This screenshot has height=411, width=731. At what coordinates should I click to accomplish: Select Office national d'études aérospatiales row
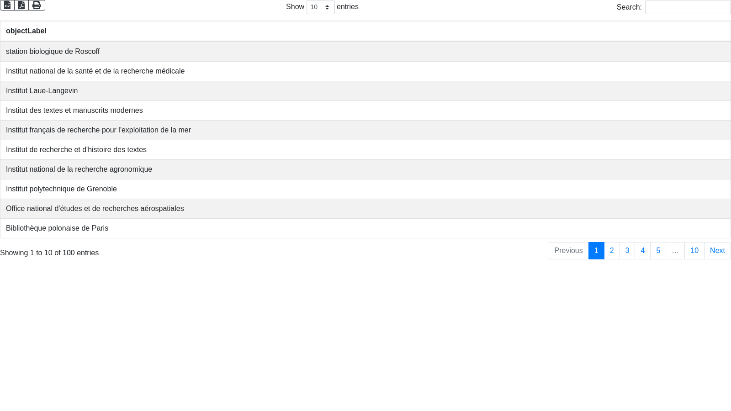click(x=95, y=209)
